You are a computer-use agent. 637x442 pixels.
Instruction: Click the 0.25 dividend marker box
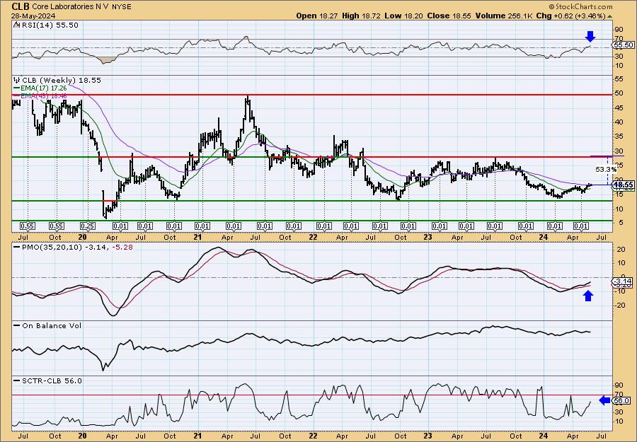click(88, 226)
